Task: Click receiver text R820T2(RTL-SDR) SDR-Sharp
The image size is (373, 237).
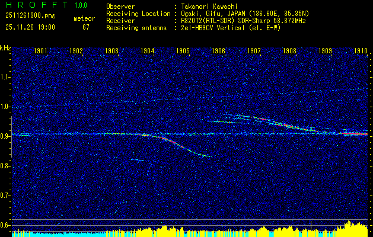Action: (225, 21)
